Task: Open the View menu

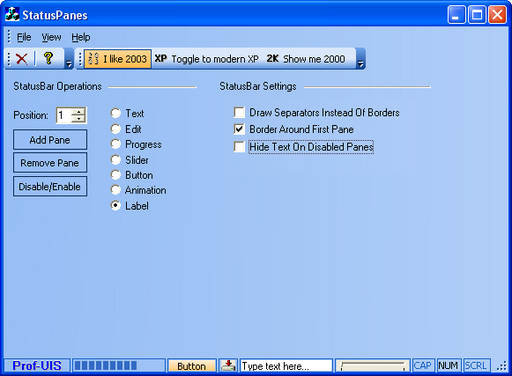Action: pyautogui.click(x=51, y=37)
